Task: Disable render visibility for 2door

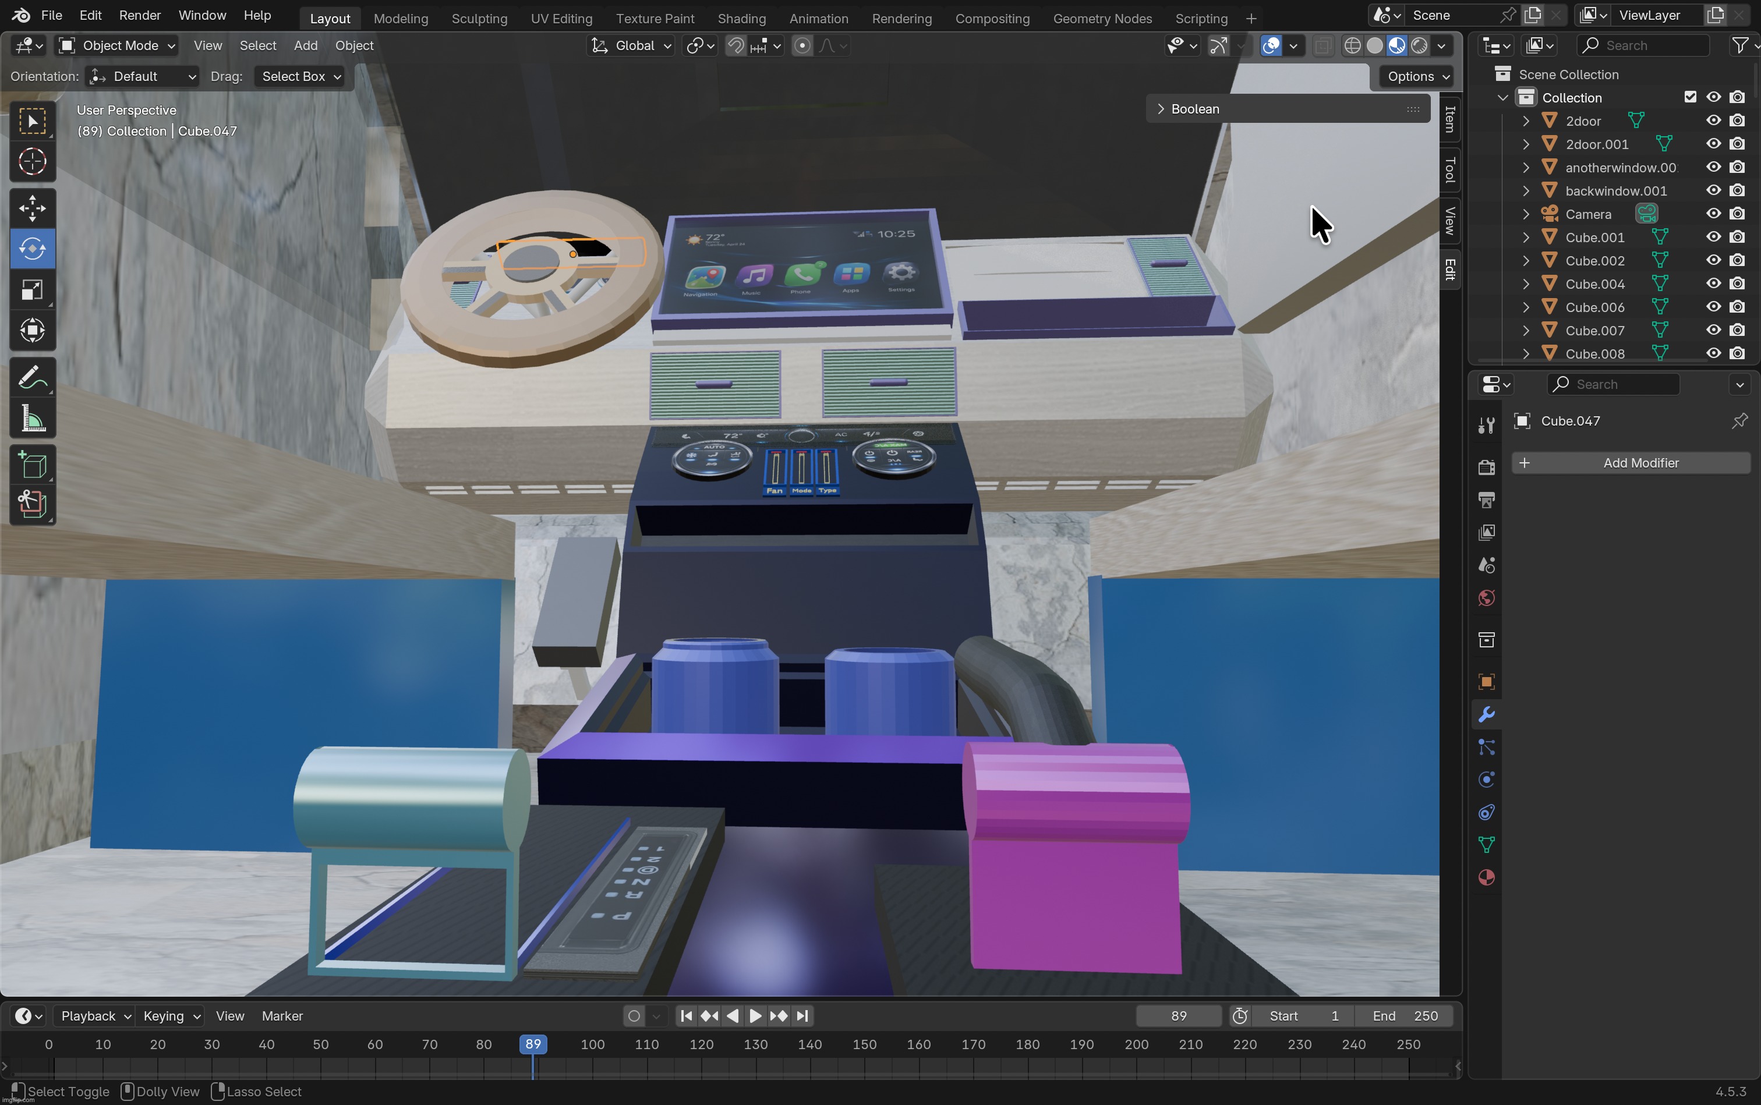Action: 1738,121
